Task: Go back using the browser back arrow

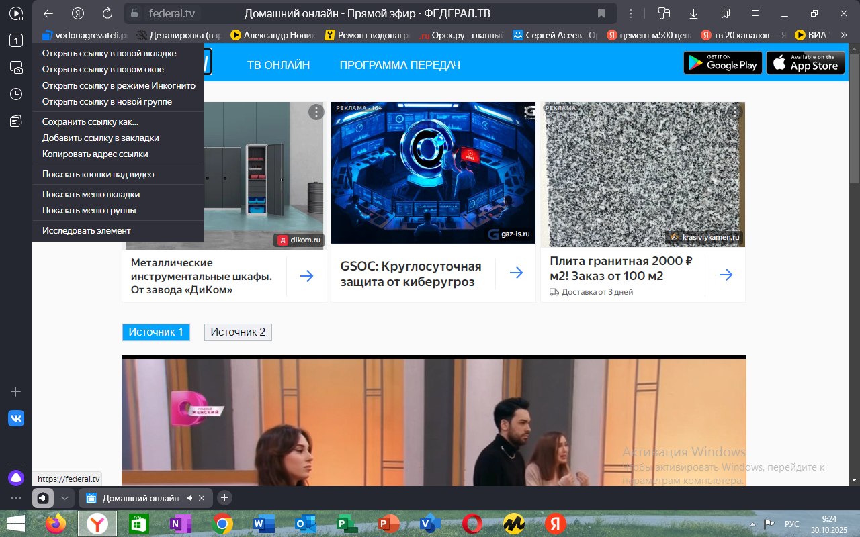Action: point(48,13)
